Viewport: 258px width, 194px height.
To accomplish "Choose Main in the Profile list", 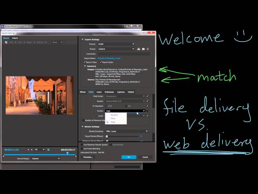I will 116,118.
